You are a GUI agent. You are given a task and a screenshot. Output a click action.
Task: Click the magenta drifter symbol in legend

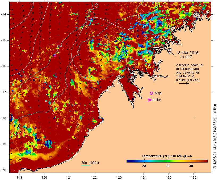[149, 100]
